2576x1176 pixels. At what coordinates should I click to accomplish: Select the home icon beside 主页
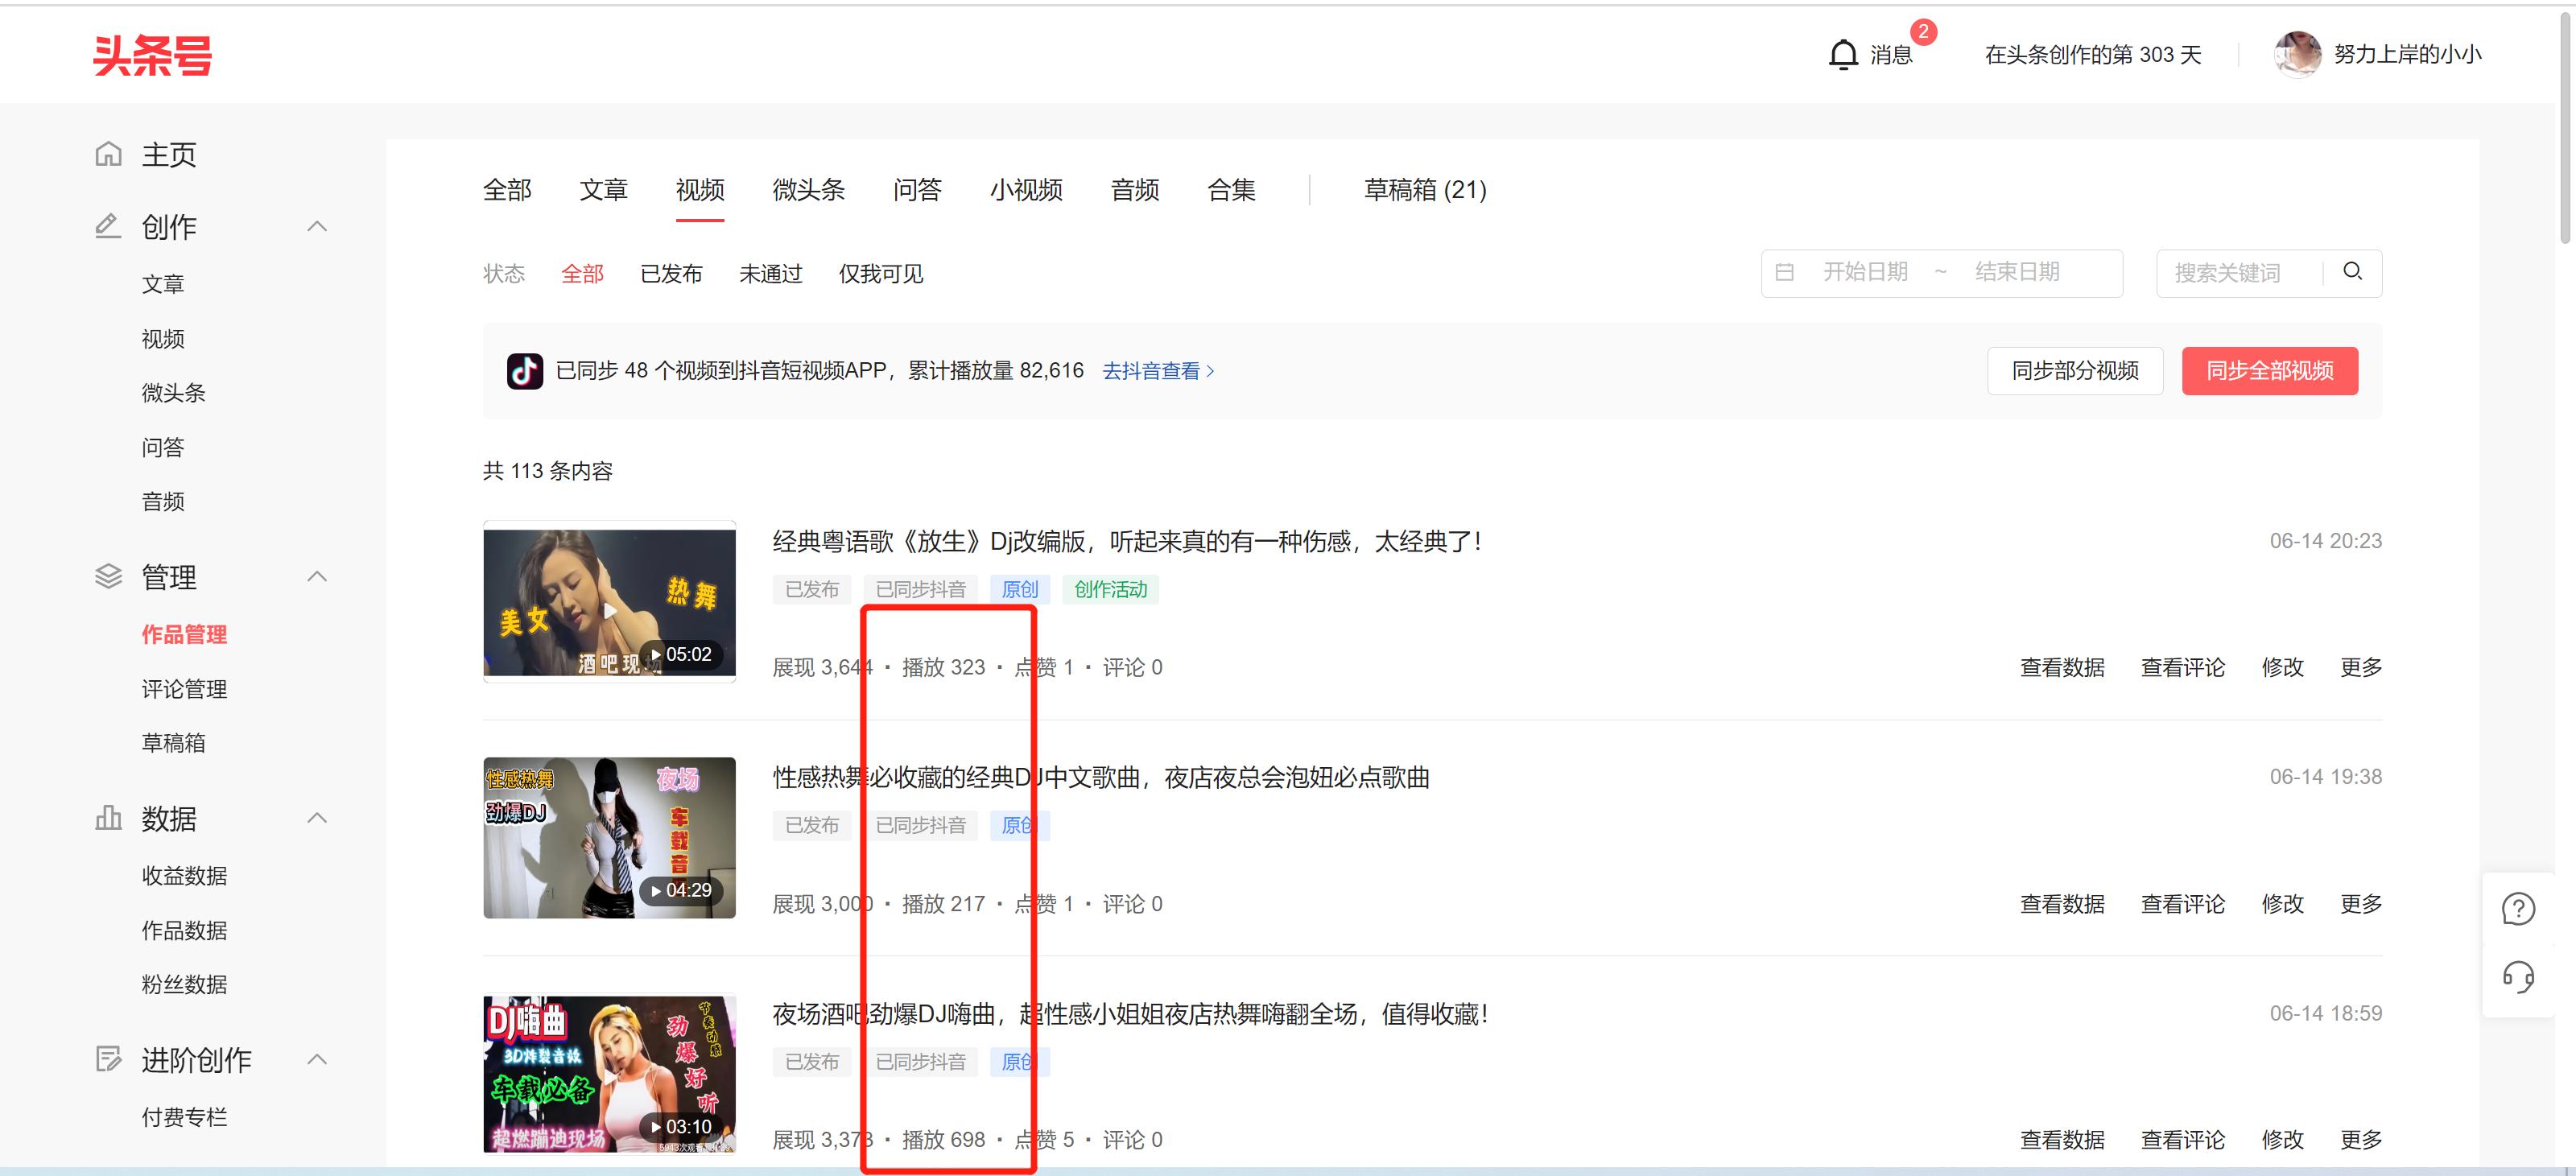[108, 154]
